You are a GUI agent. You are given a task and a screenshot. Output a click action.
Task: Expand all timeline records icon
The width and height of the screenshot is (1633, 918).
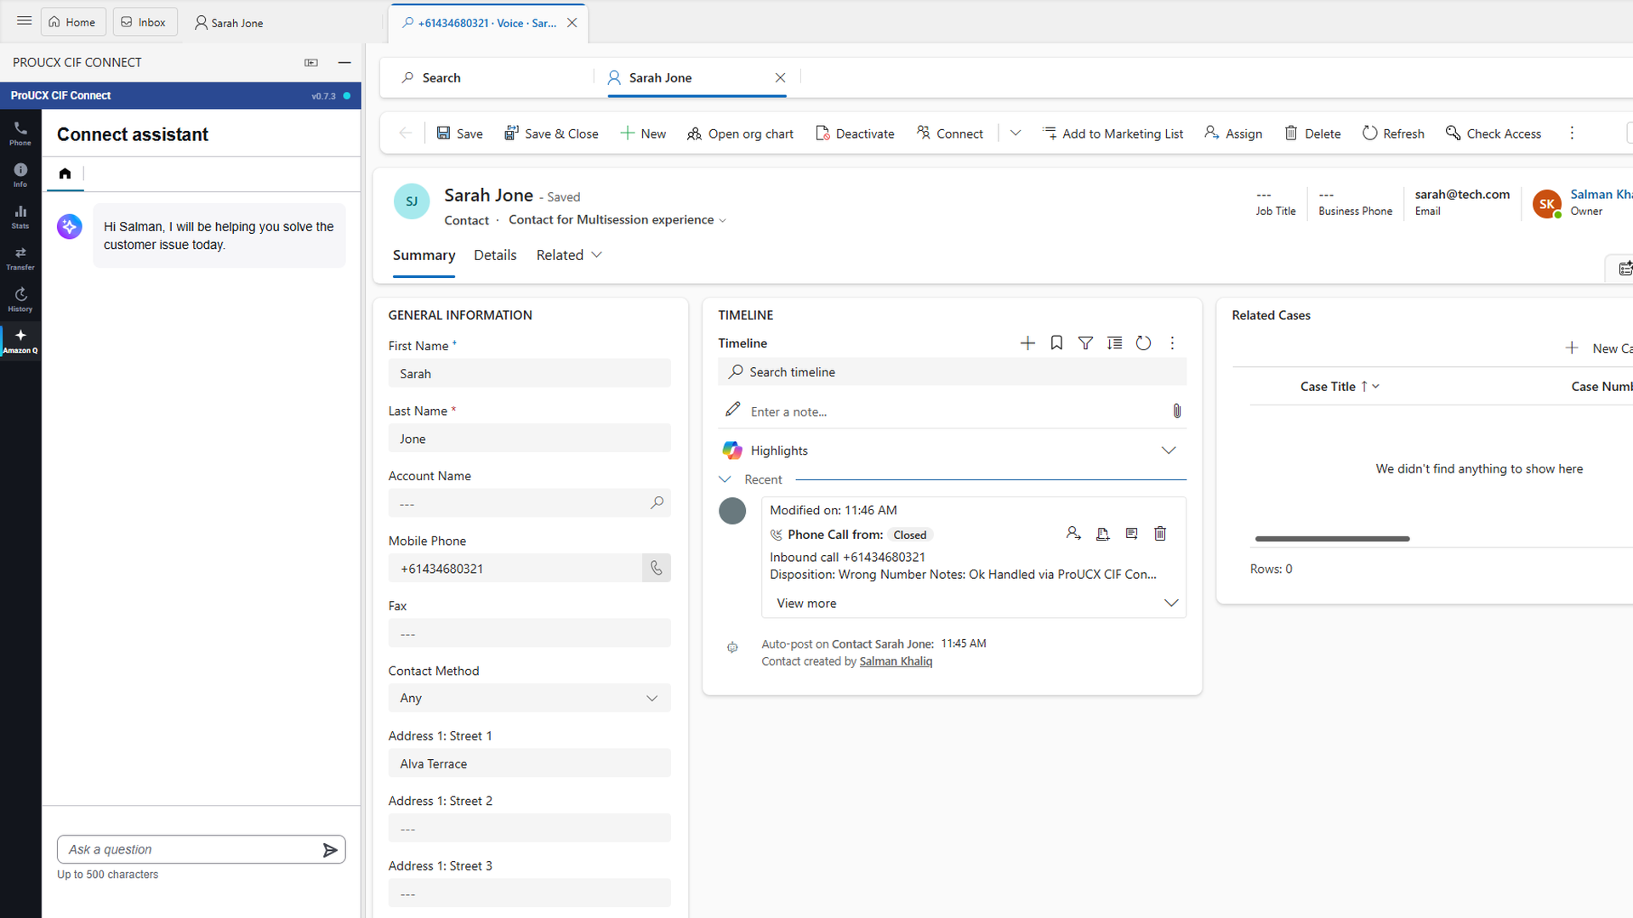[x=1114, y=343]
